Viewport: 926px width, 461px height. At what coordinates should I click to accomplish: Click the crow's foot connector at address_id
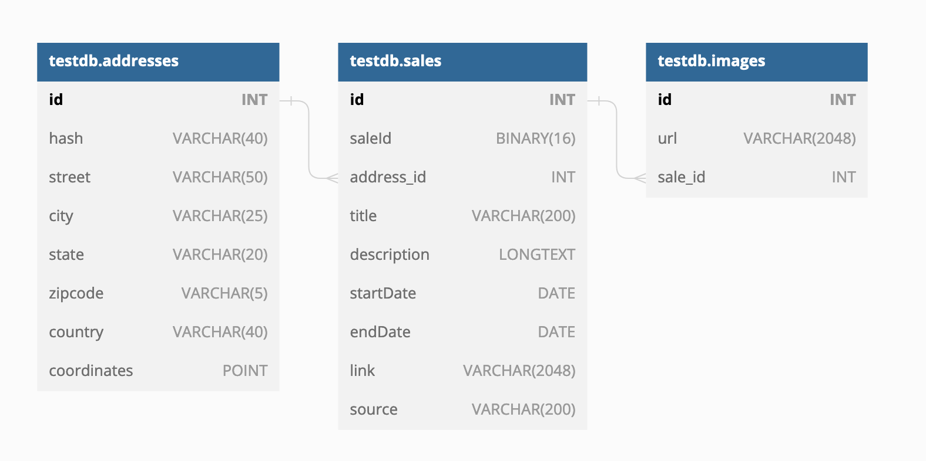click(332, 178)
